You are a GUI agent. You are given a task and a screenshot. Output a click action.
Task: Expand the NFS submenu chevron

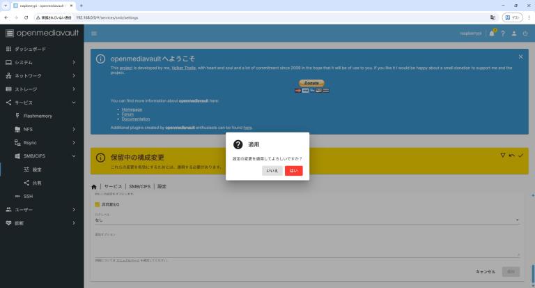74,129
